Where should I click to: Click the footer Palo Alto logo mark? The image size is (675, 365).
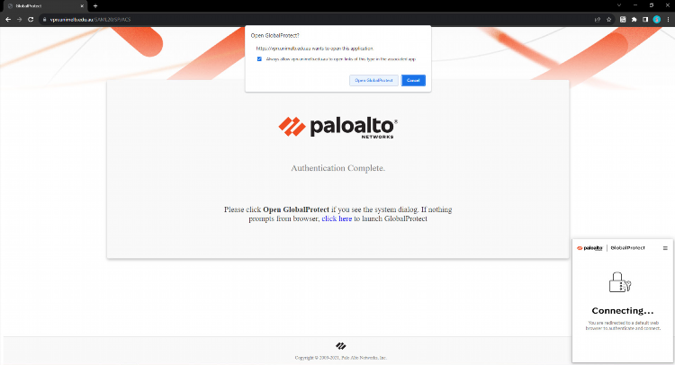[341, 346]
